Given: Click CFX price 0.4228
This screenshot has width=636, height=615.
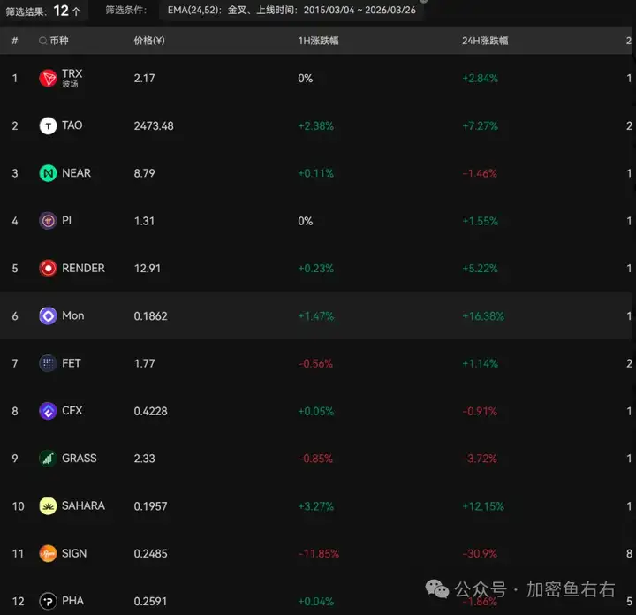Looking at the screenshot, I should click(x=150, y=412).
